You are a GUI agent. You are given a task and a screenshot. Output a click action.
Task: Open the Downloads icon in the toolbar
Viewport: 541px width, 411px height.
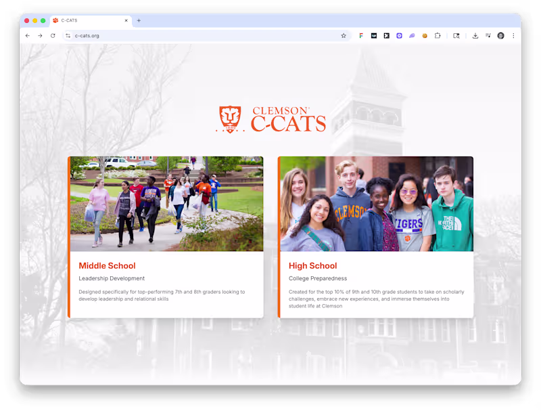[x=475, y=36]
